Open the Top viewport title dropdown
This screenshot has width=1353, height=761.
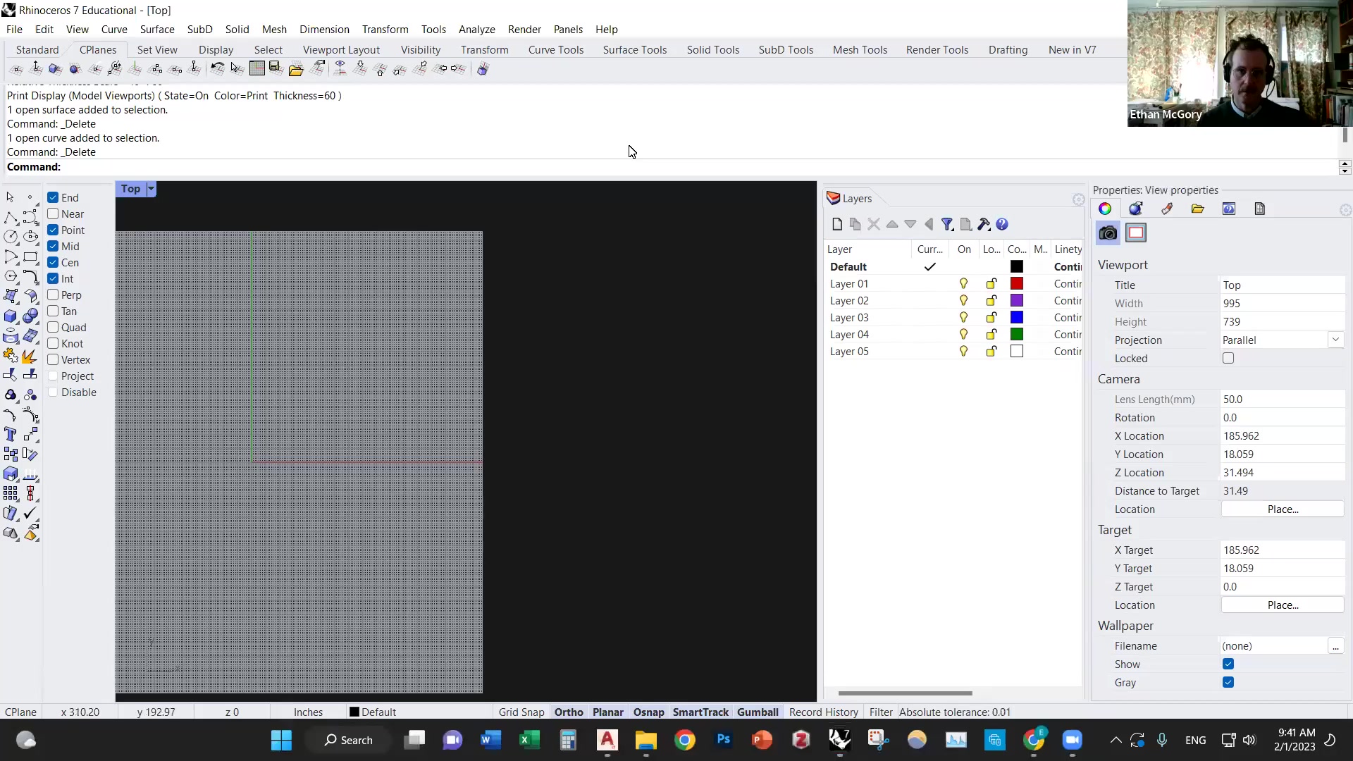click(151, 189)
